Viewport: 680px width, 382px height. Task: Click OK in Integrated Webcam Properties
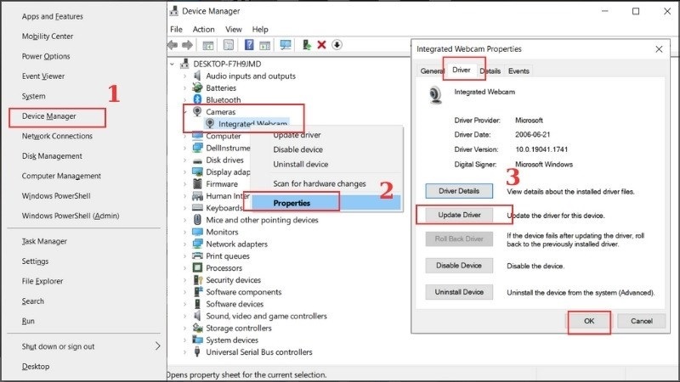coord(589,321)
